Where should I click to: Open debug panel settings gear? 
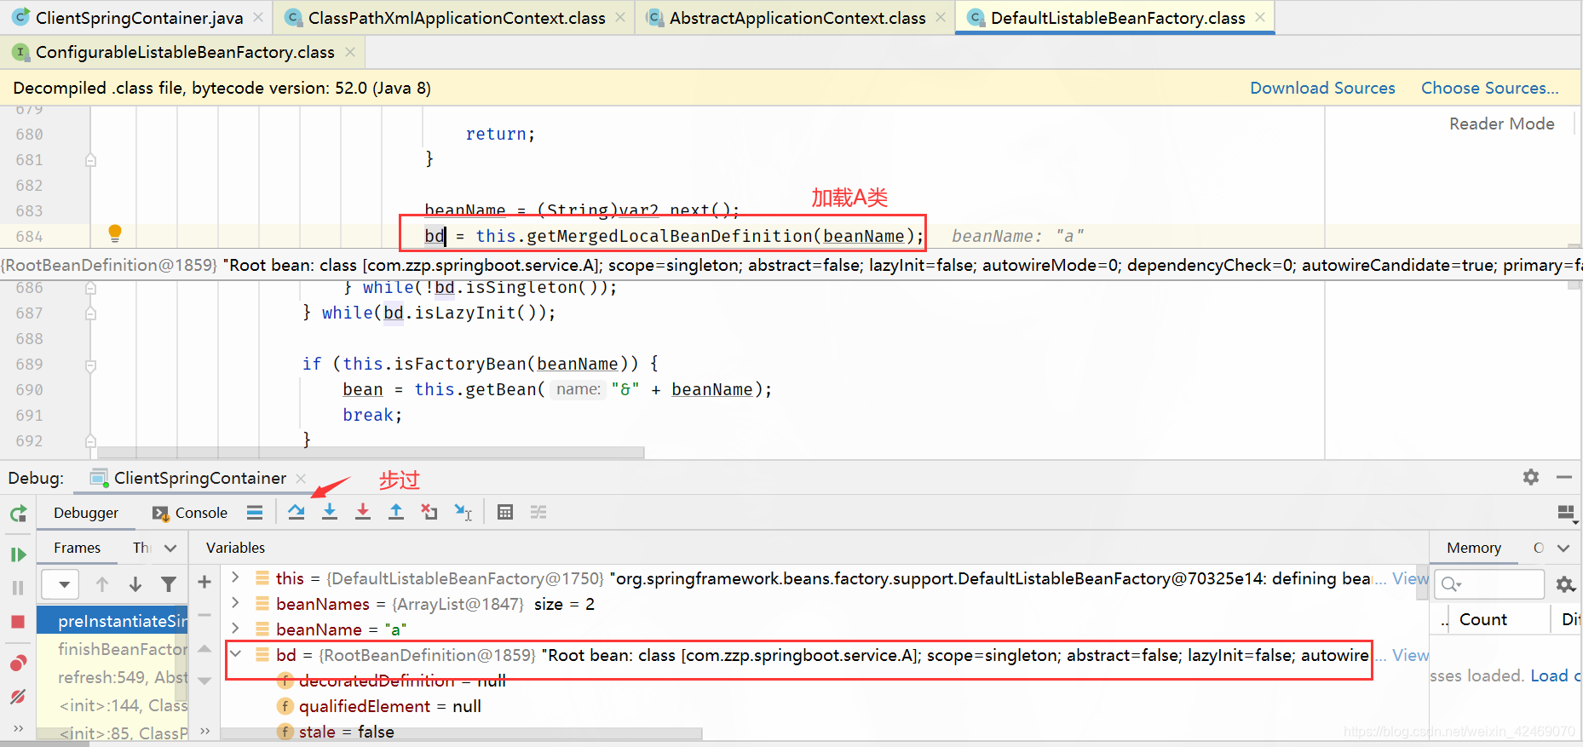[1531, 477]
